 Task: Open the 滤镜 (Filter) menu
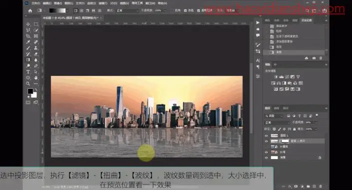[x=102, y=3]
